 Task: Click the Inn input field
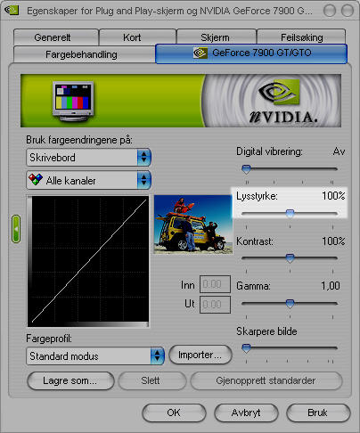pyautogui.click(x=216, y=284)
